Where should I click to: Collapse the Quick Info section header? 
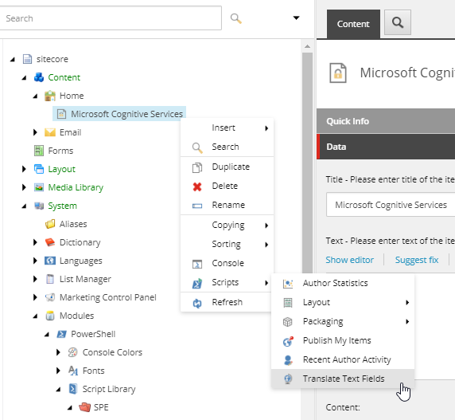click(x=386, y=121)
